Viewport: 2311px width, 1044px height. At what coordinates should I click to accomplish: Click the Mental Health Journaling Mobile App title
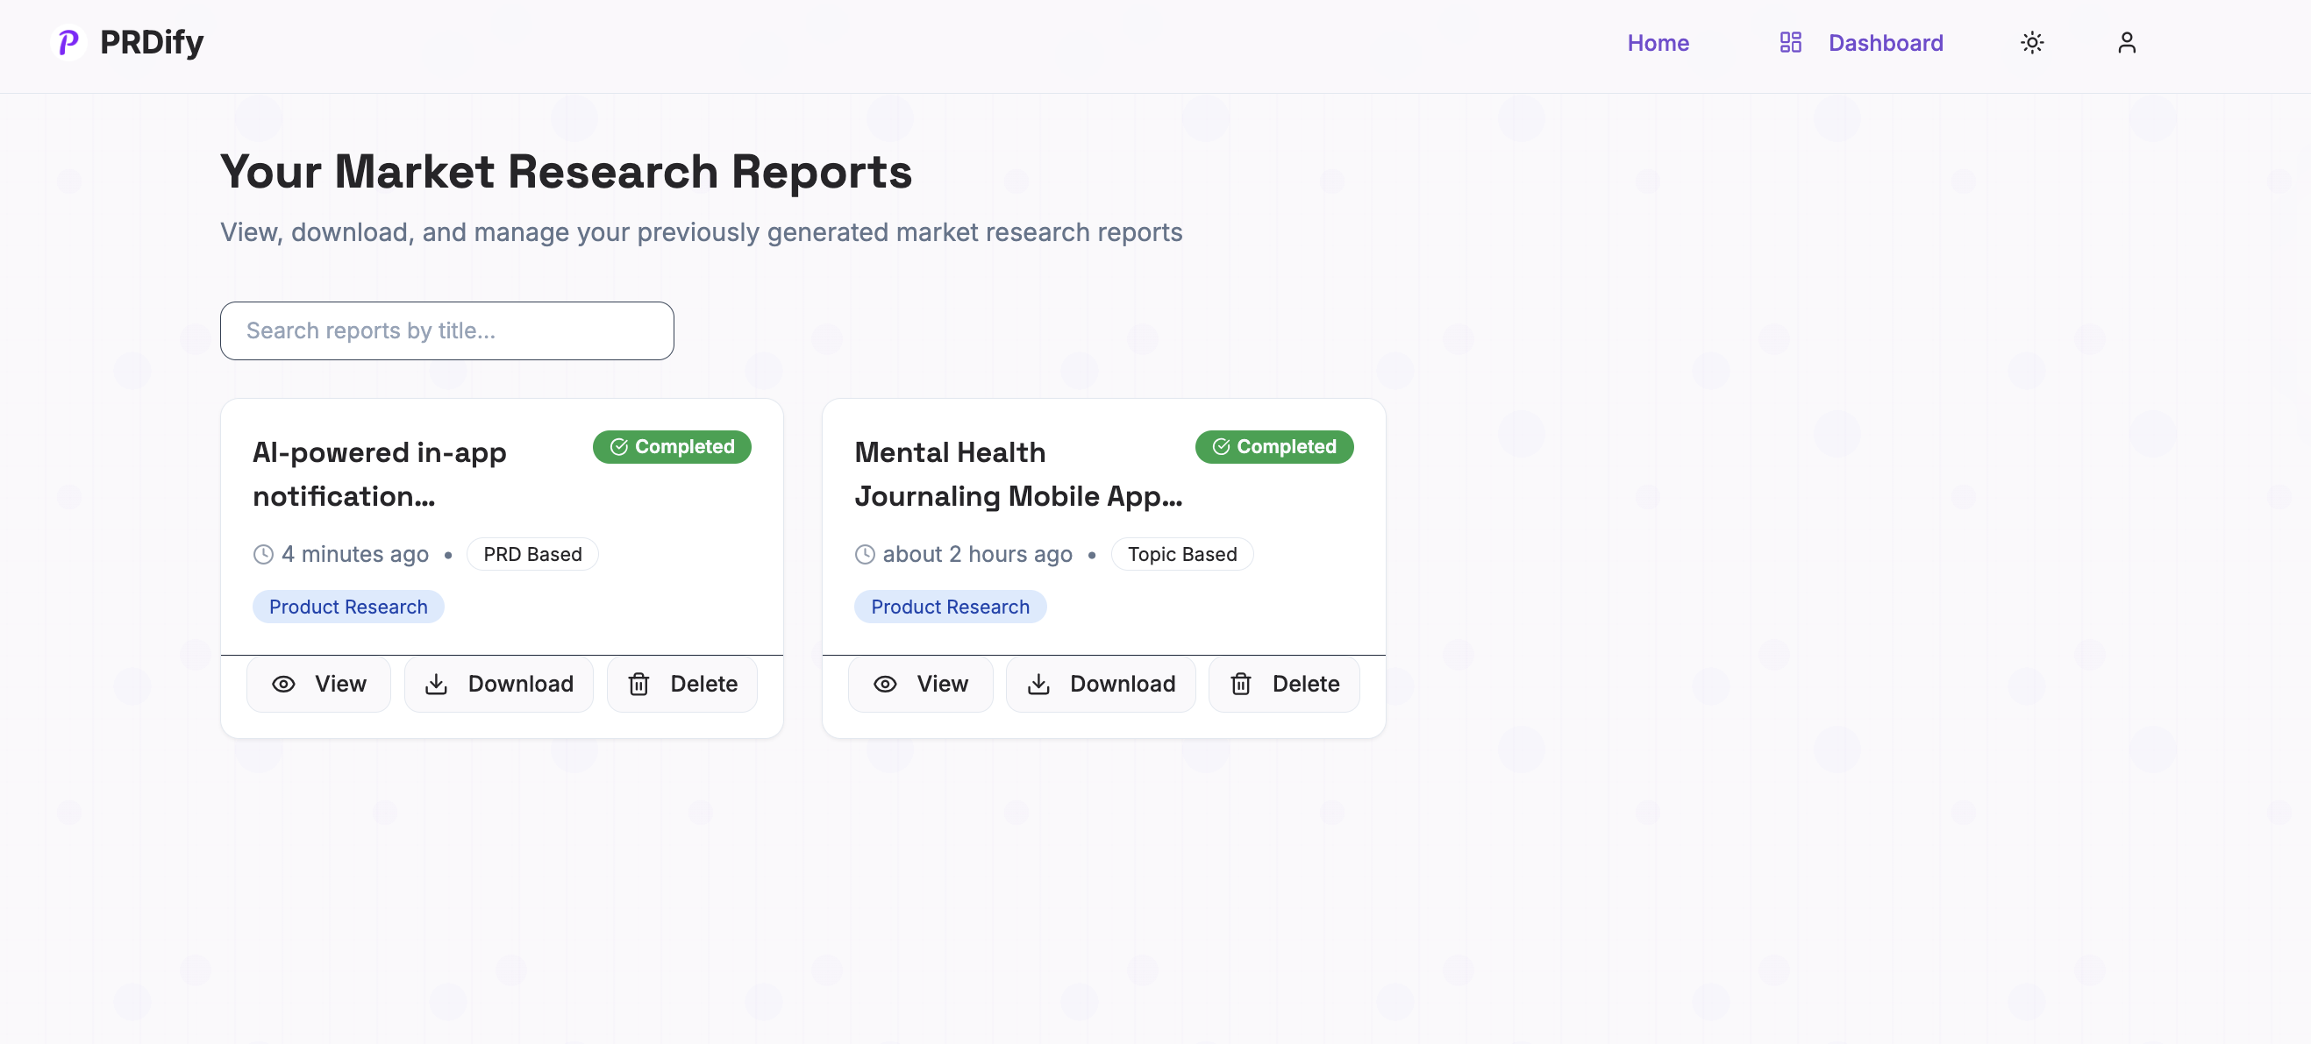point(1017,473)
